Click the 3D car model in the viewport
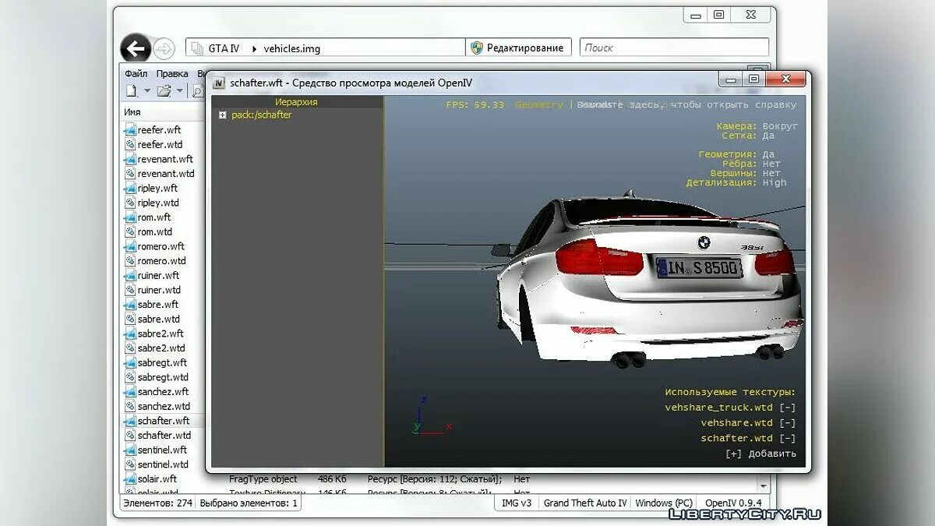Image resolution: width=935 pixels, height=526 pixels. (651, 281)
